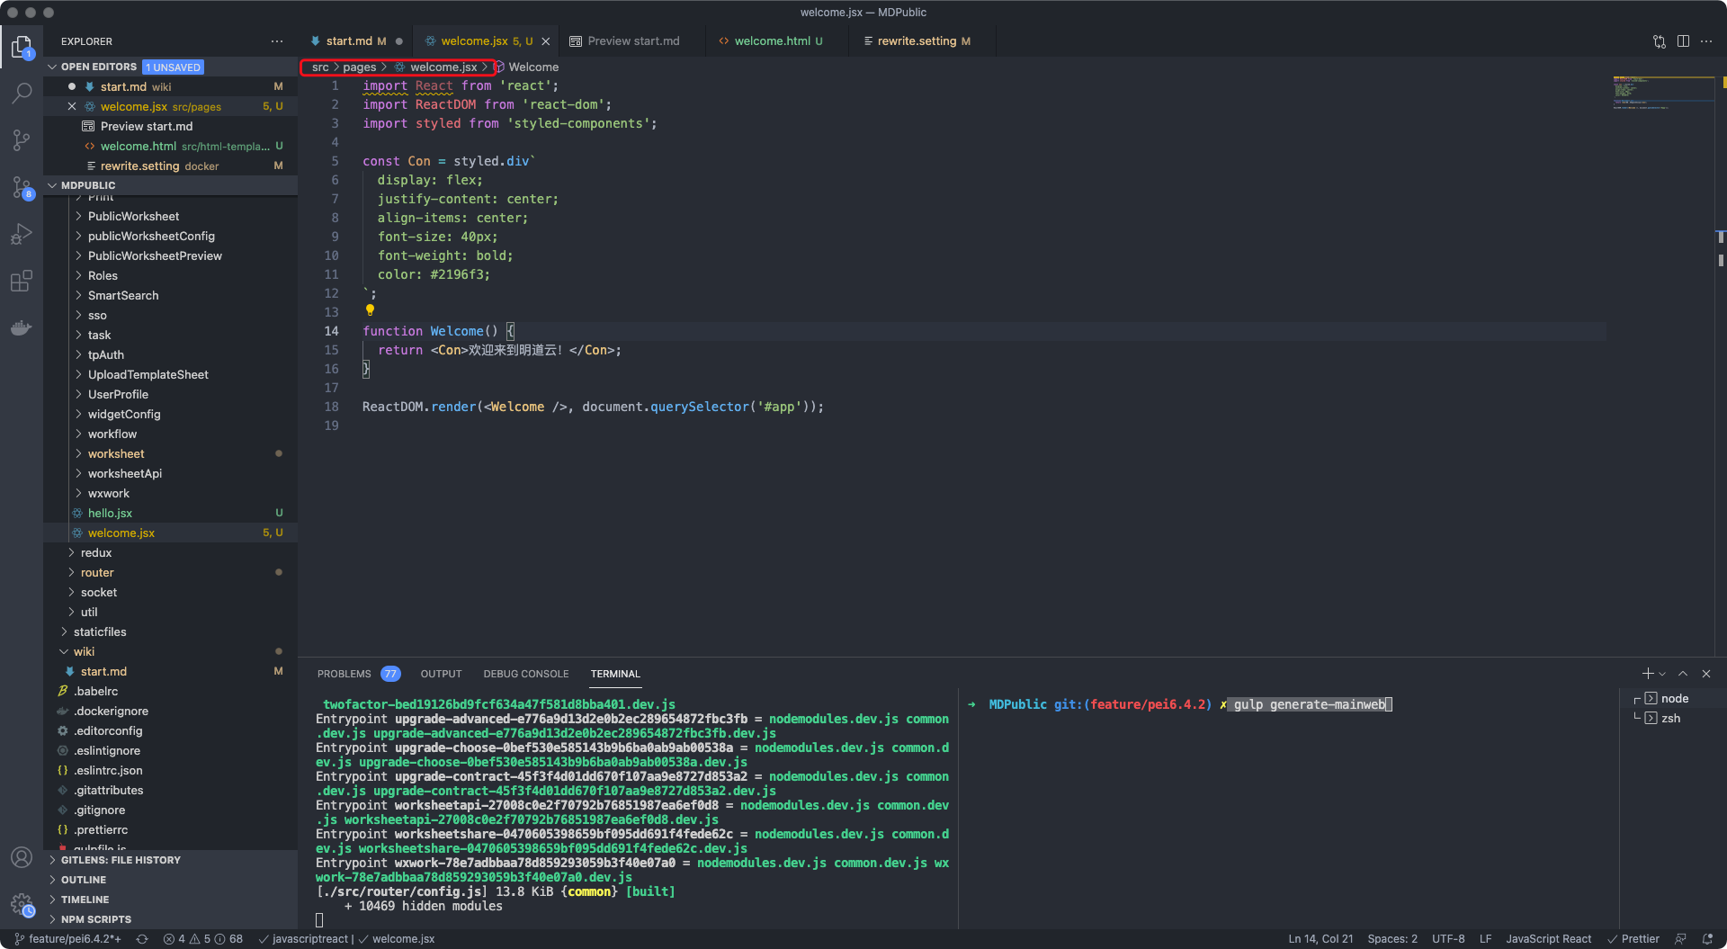Open the terminal launch profile dropdown
1727x949 pixels.
[x=1662, y=674]
